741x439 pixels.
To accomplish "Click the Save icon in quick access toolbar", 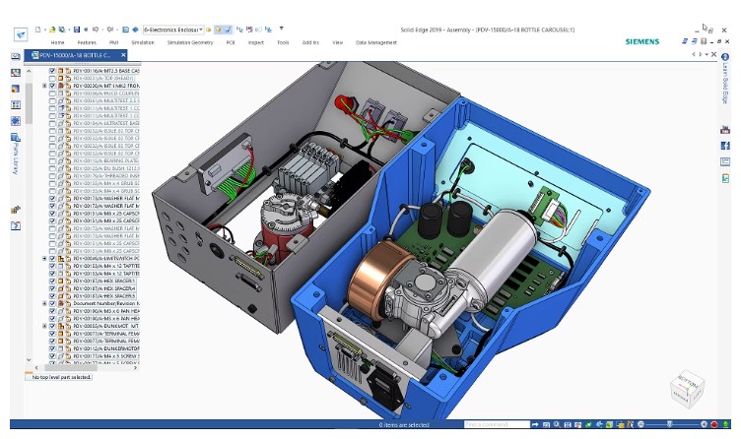I will click(x=77, y=30).
